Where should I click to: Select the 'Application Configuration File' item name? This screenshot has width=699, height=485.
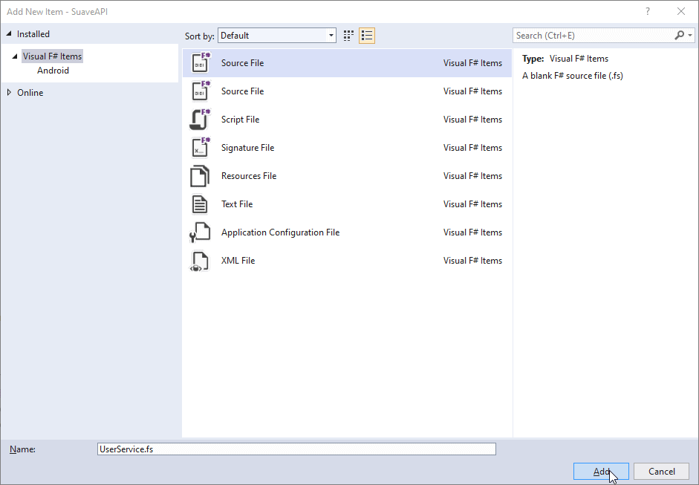tap(280, 232)
